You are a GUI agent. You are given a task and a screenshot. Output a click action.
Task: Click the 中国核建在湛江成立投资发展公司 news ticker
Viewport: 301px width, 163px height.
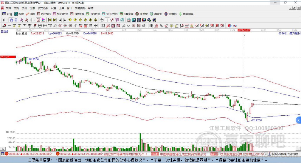point(183,154)
